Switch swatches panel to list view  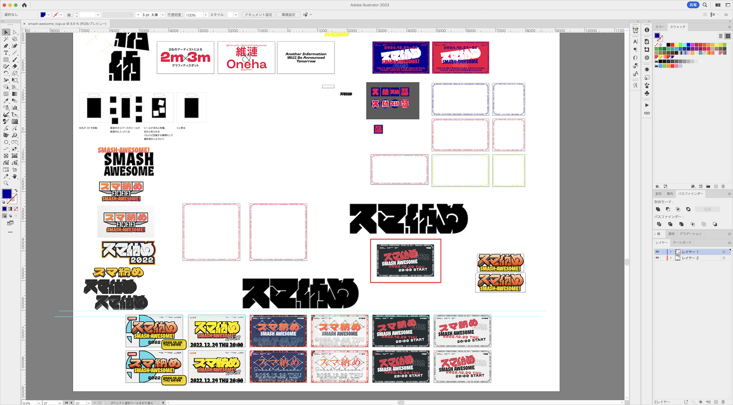(721, 36)
